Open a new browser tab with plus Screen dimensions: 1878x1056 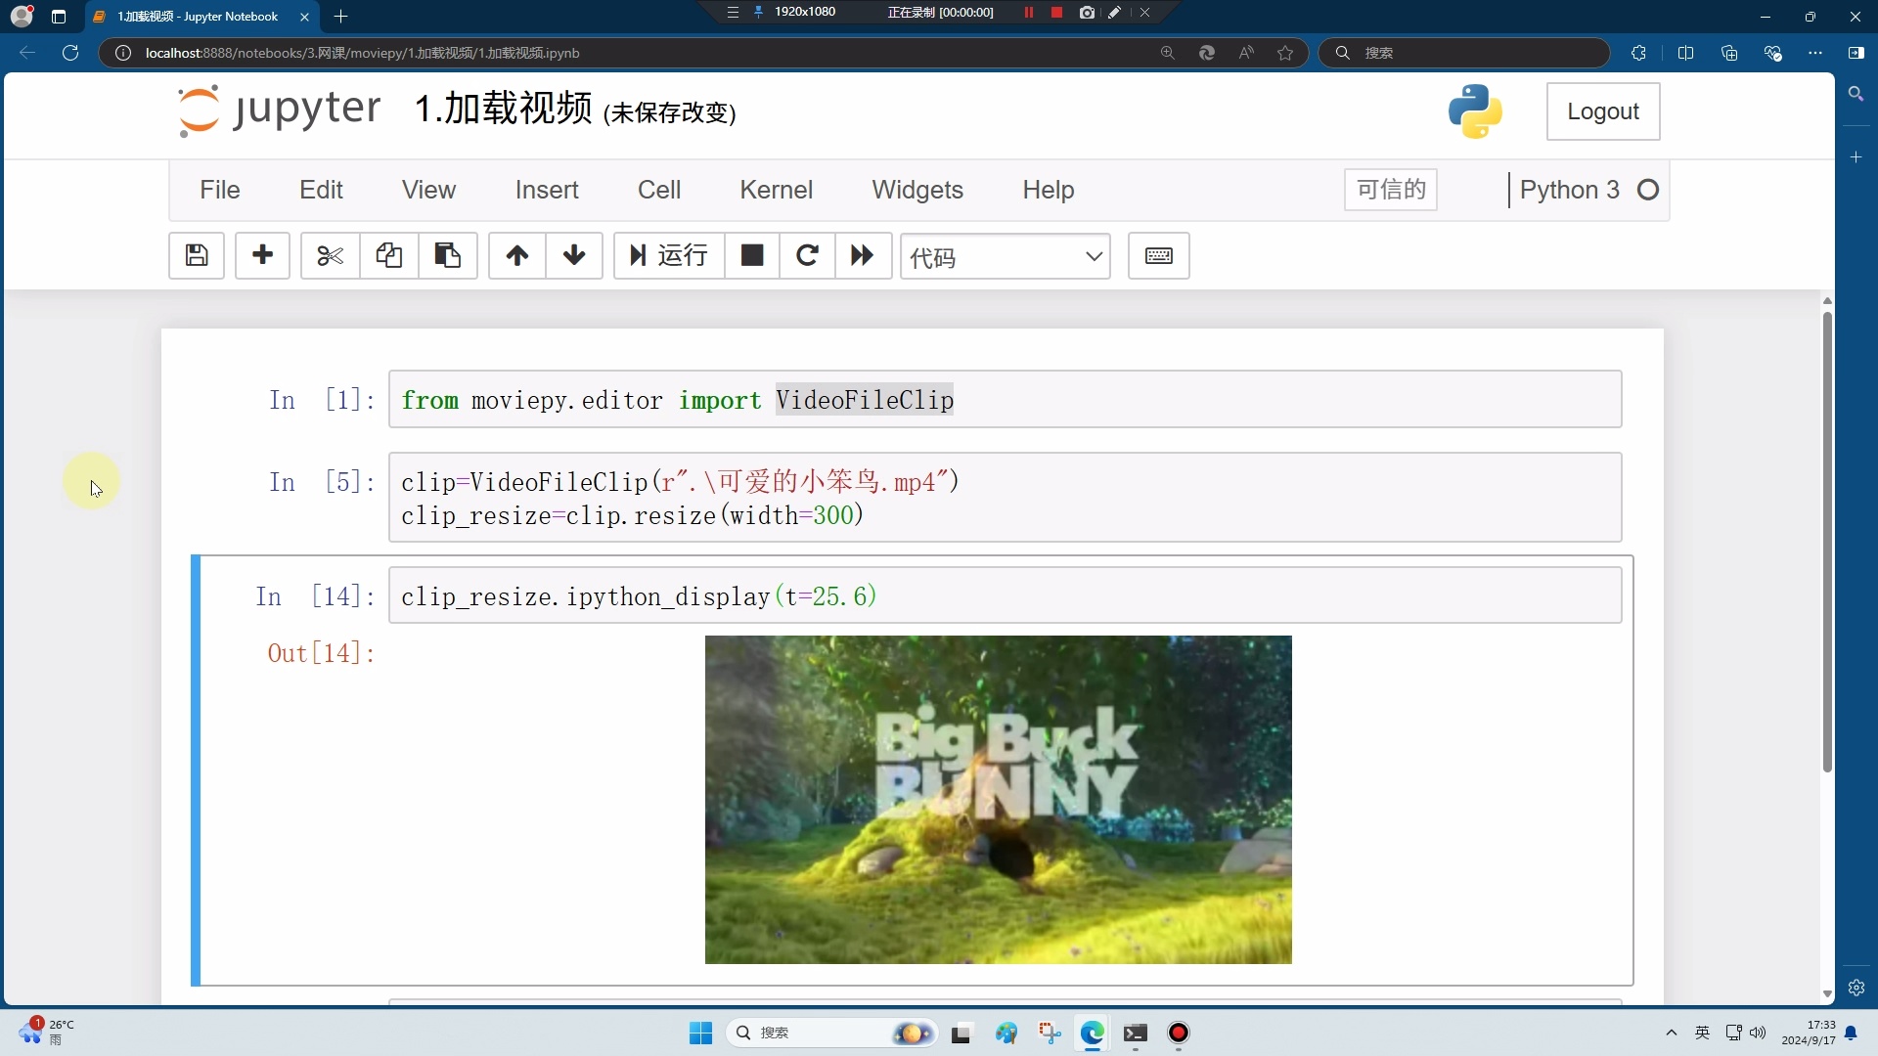pyautogui.click(x=340, y=17)
